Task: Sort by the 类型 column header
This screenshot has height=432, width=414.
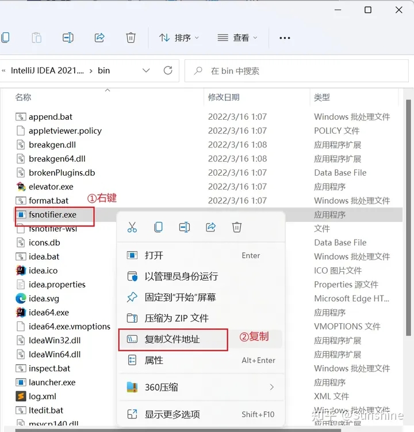Action: [x=322, y=97]
